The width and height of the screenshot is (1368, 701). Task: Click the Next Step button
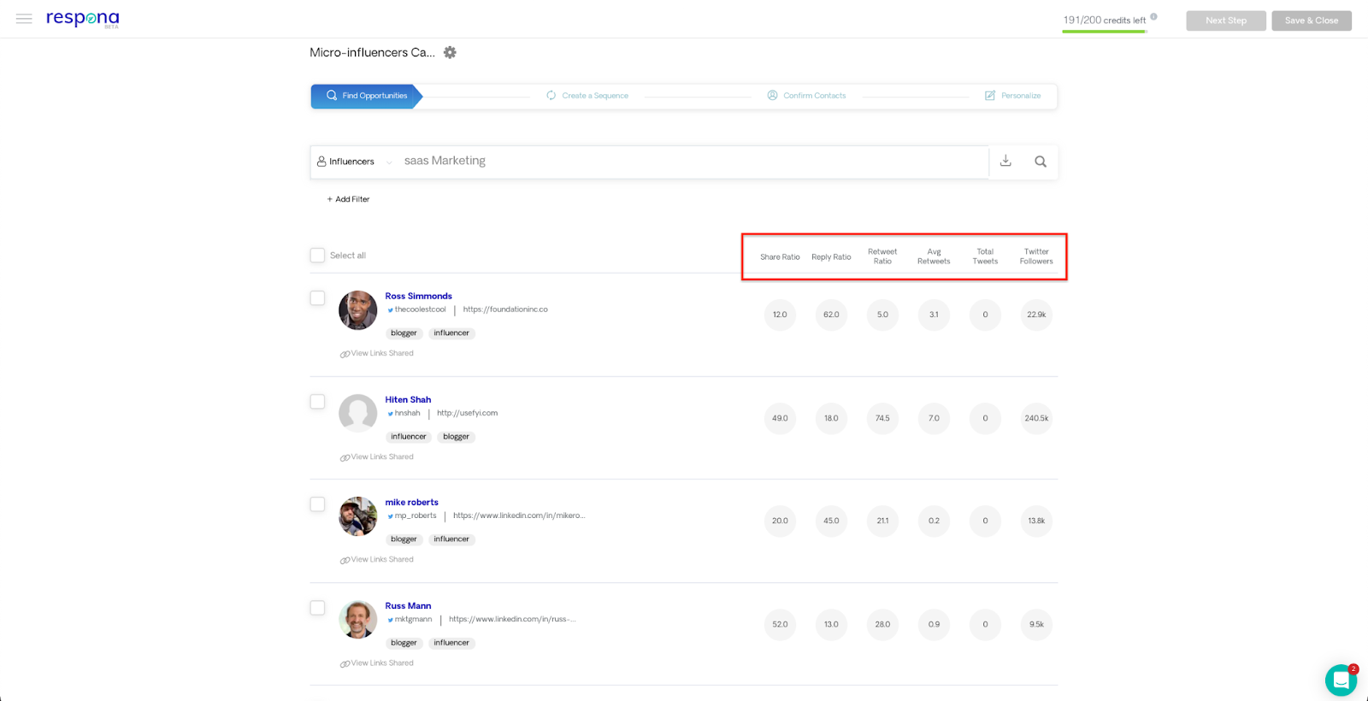(1226, 21)
